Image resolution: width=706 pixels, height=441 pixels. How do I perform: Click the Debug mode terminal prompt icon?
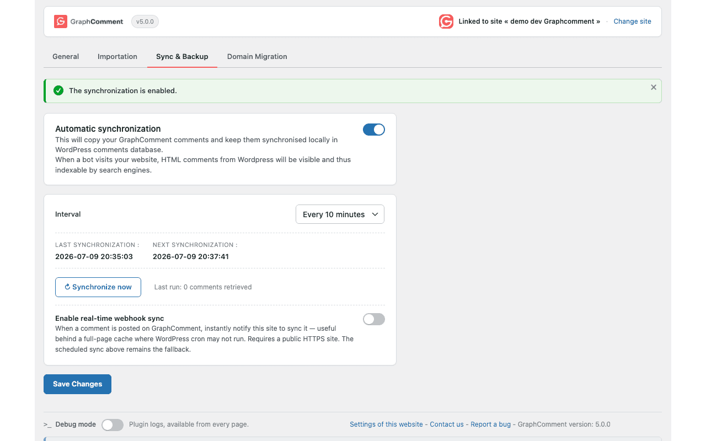pos(47,424)
